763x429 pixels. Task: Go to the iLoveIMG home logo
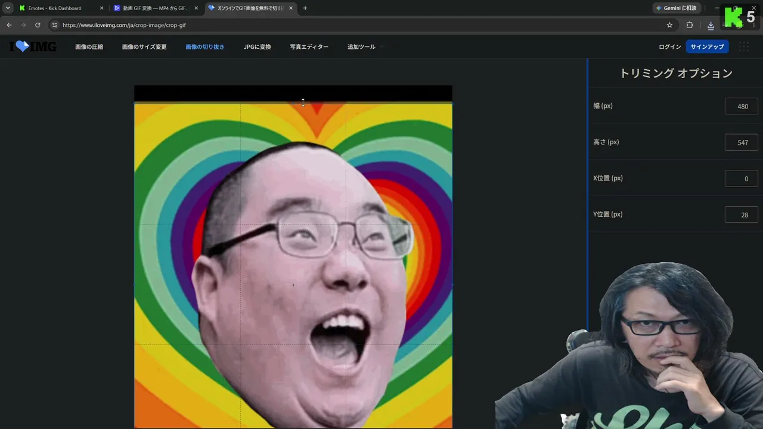33,46
